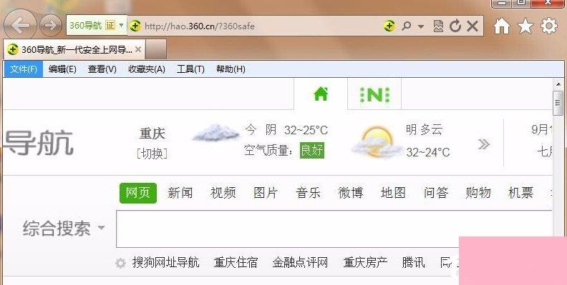Open the 编辑(E) menu

click(62, 69)
